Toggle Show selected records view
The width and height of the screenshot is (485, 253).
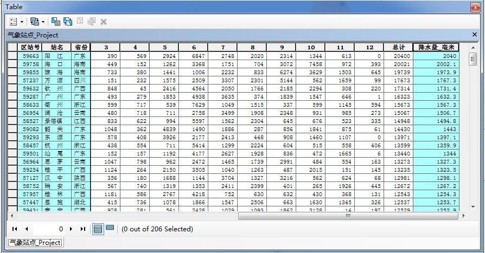coord(110,229)
